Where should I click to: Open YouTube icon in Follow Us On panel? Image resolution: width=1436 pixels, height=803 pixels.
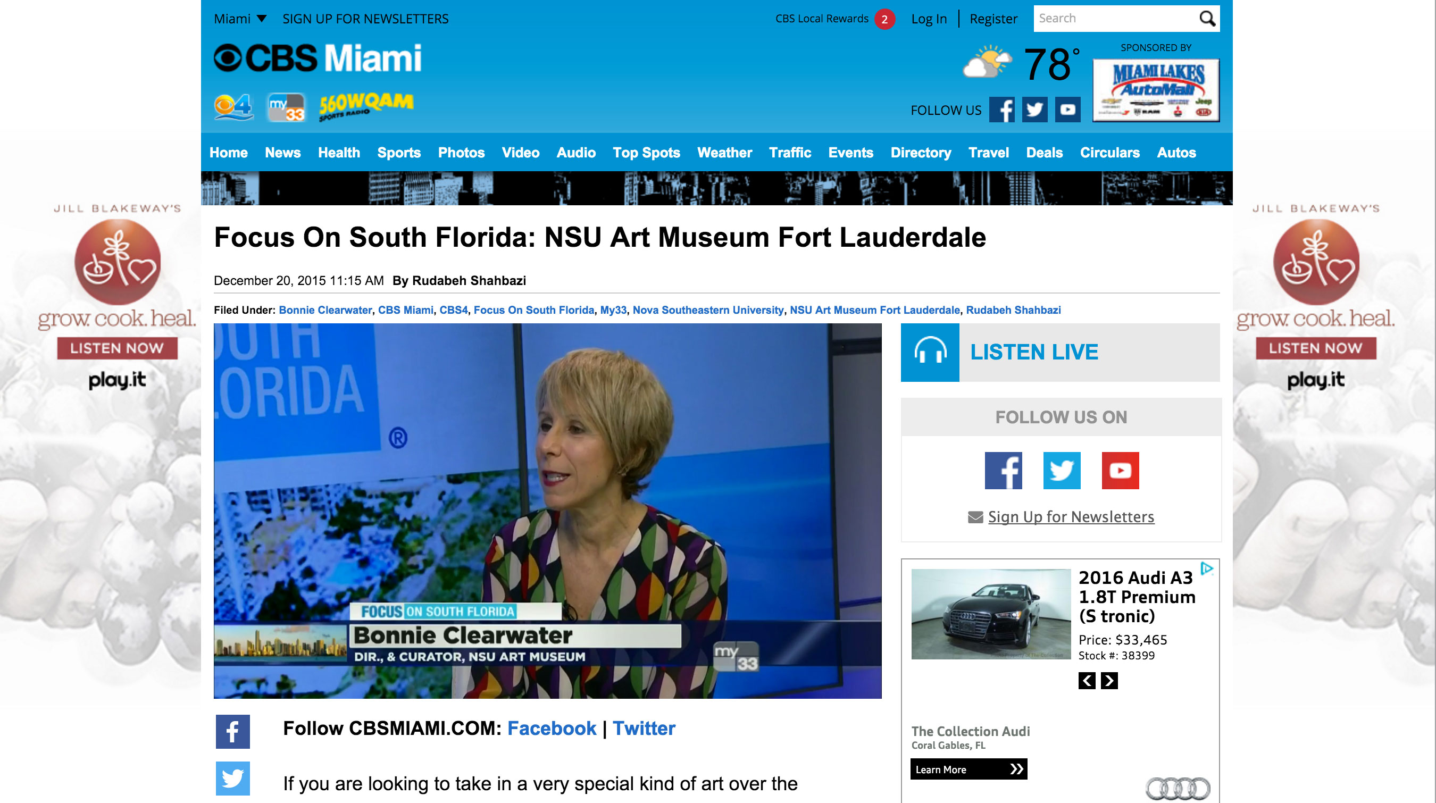click(1121, 470)
